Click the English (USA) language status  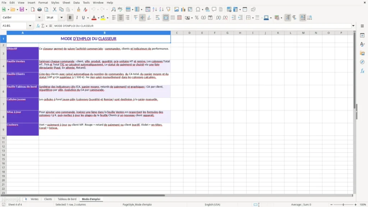tap(212, 204)
